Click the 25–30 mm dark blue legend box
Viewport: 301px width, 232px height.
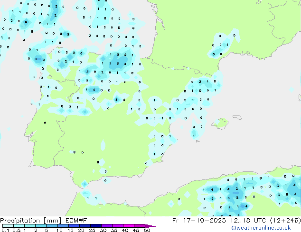(x=95, y=226)
